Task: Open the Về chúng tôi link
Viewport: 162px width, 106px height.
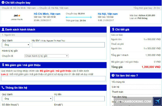Action: click(x=118, y=82)
